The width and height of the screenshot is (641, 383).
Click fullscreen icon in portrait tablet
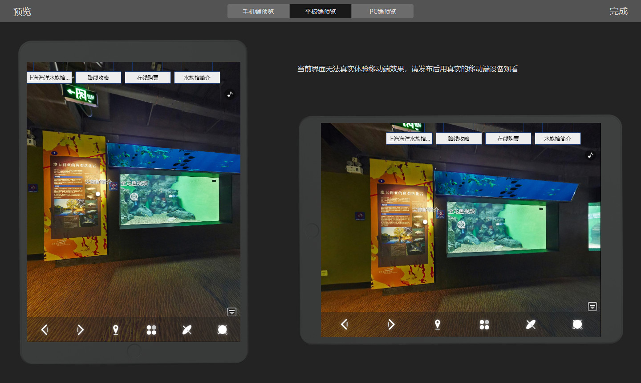(223, 330)
